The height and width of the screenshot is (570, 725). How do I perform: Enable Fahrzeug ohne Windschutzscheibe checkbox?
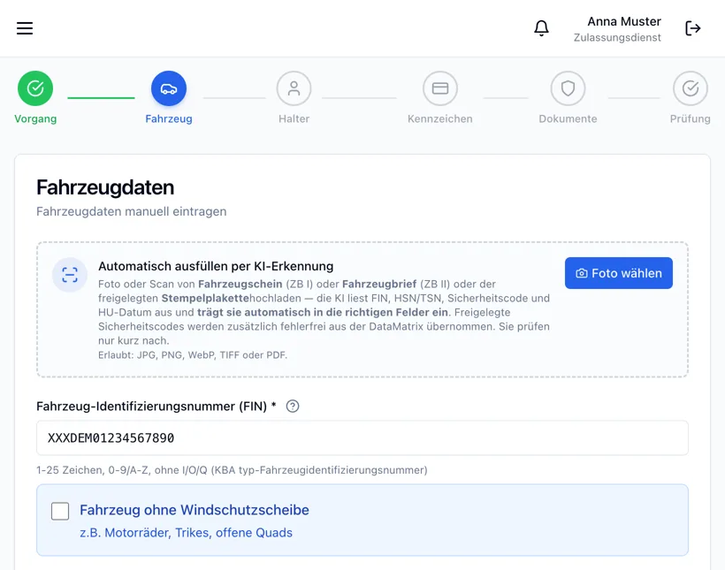(60, 512)
